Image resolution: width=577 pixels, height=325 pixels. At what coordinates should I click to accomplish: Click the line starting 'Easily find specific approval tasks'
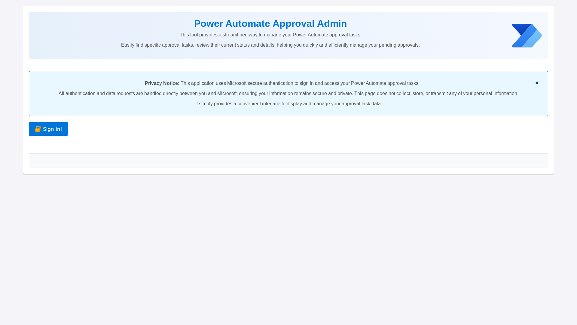270,45
